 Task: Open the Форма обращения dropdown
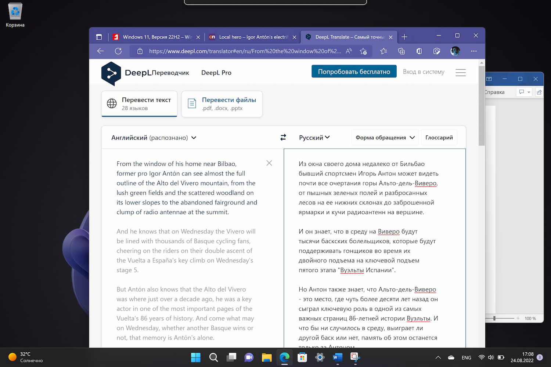click(x=385, y=137)
